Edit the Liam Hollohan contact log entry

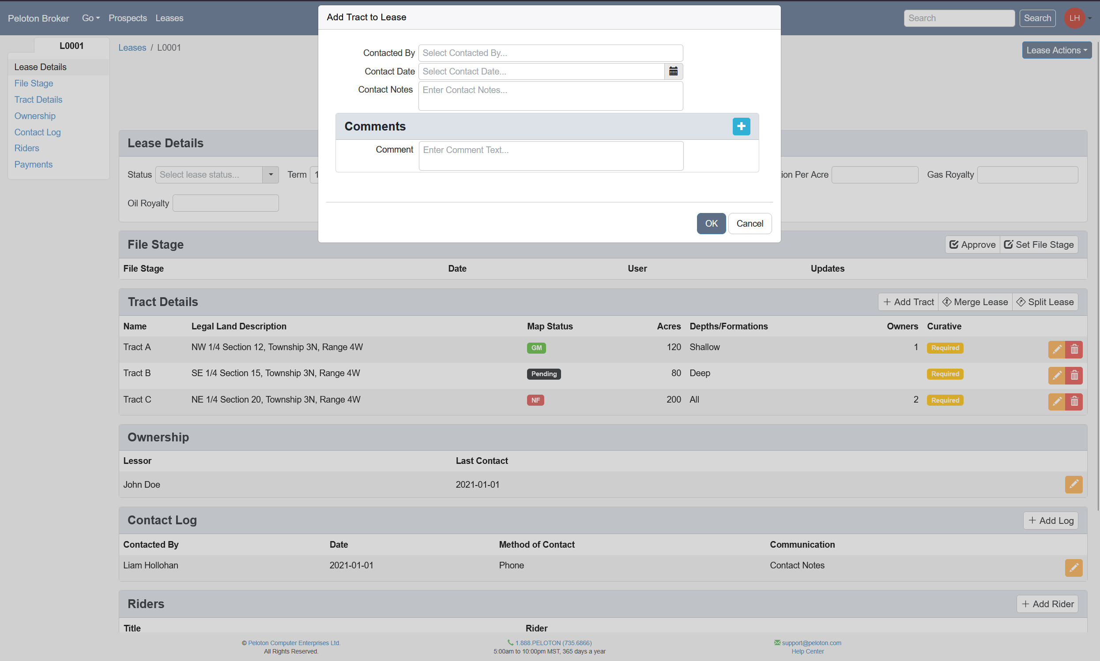[1073, 568]
